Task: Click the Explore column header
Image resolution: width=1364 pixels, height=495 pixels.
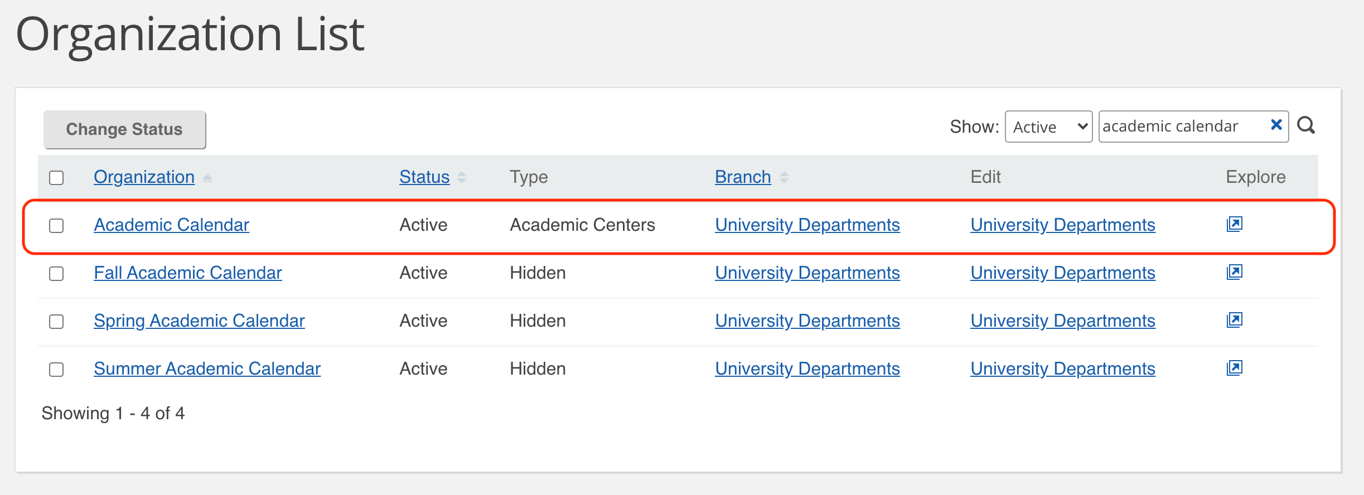Action: 1255,177
